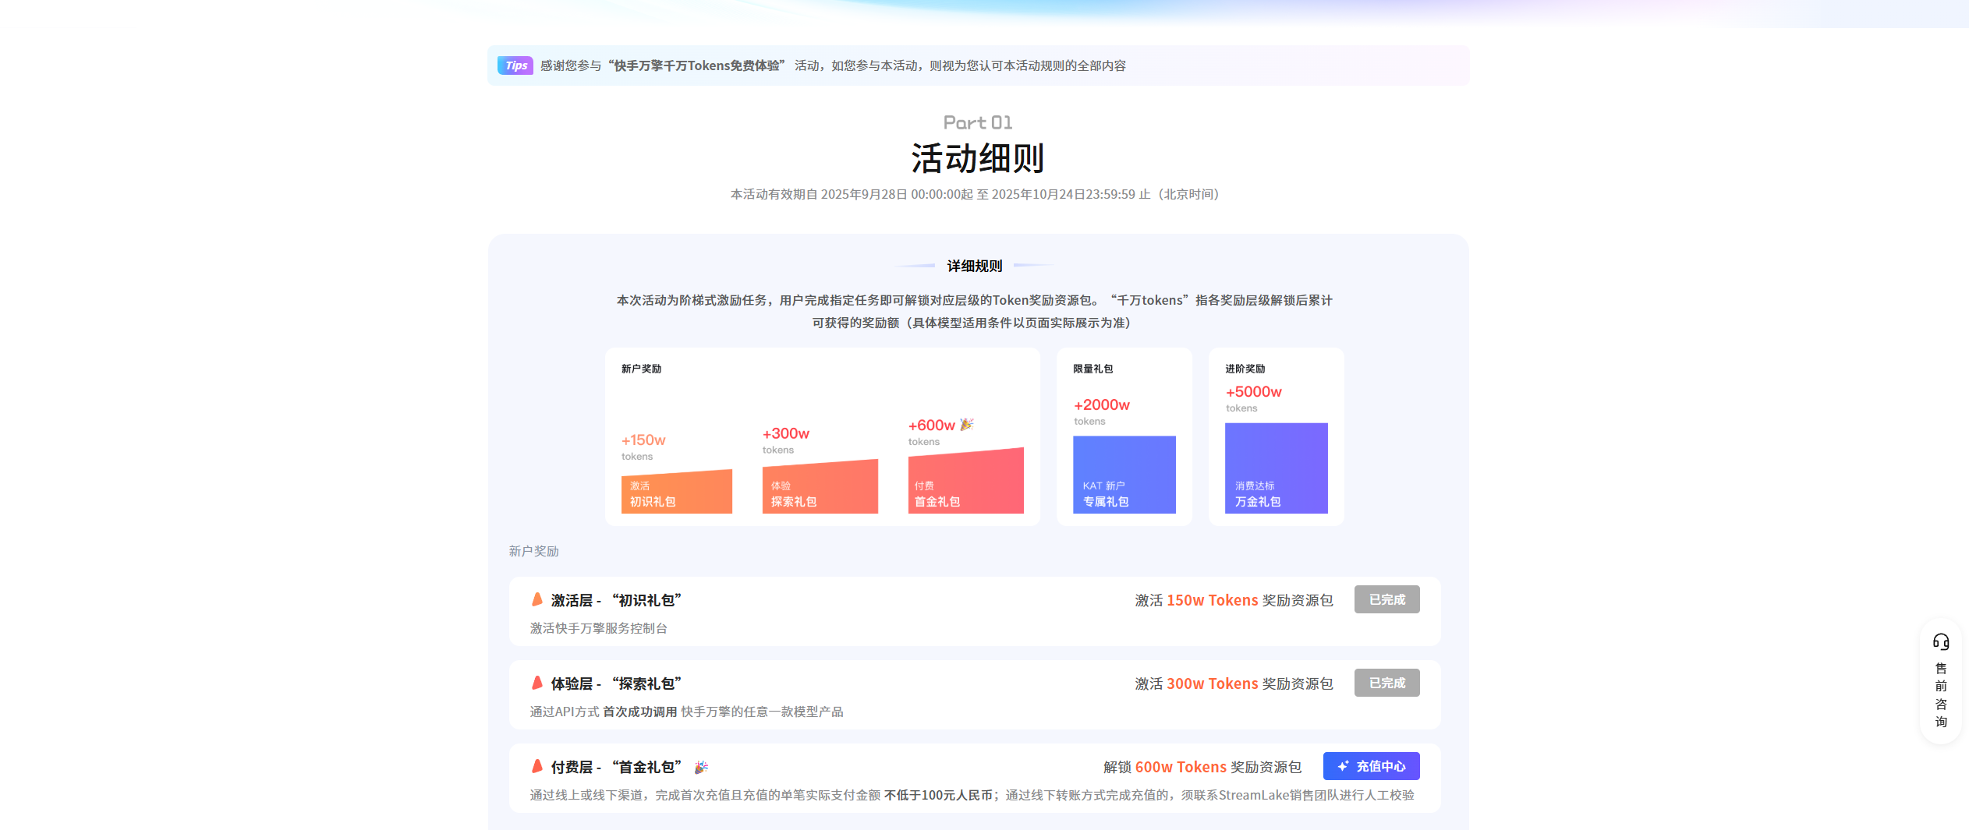Screen dimensions: 1969x830
Task: Click the blue Tips badge icon
Action: coord(515,65)
